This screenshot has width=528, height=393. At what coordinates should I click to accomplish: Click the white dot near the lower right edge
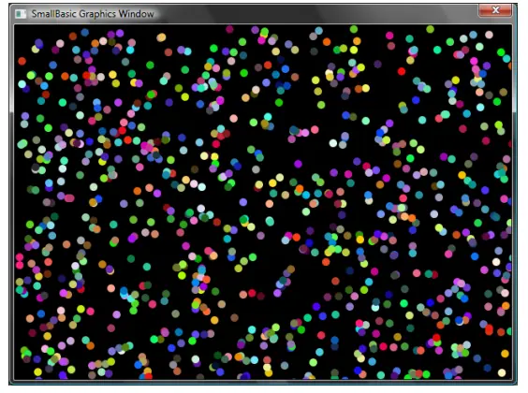coord(496,262)
